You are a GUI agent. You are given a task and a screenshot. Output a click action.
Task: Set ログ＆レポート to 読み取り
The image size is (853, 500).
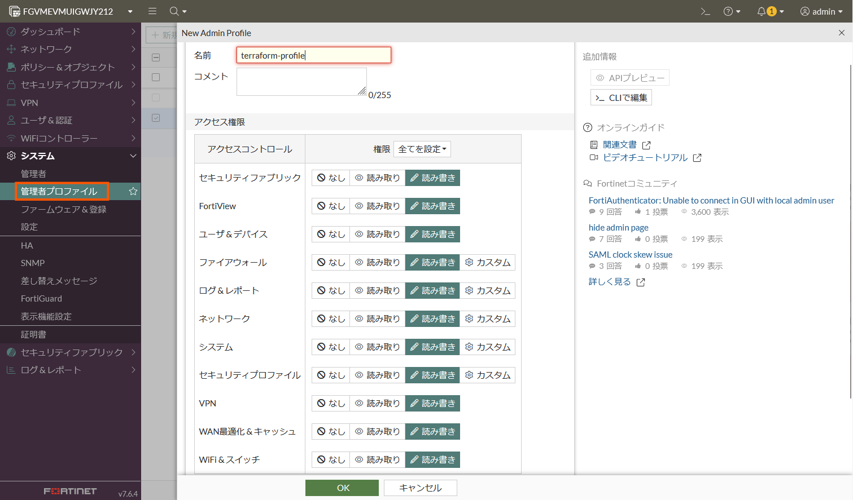pos(378,291)
